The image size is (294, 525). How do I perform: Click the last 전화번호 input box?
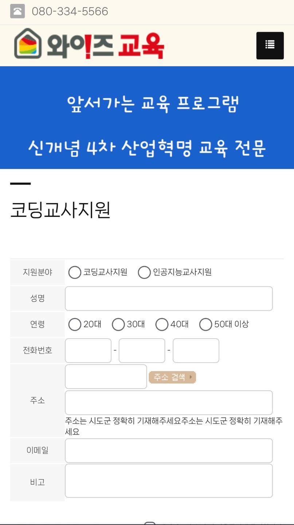click(196, 350)
